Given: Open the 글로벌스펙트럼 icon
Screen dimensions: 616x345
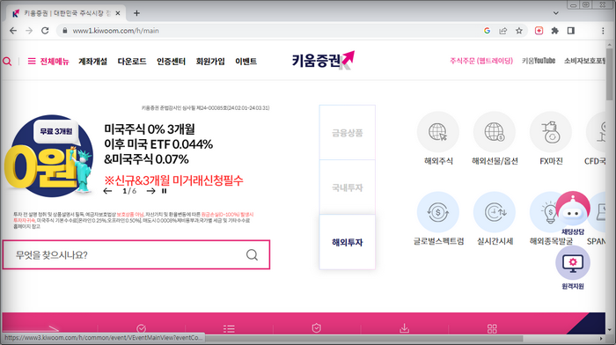Looking at the screenshot, I should click(438, 213).
